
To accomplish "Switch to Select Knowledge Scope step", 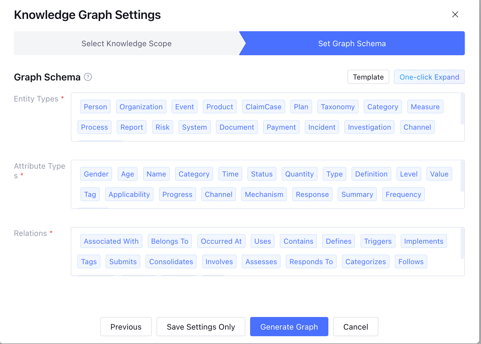I will coord(126,44).
